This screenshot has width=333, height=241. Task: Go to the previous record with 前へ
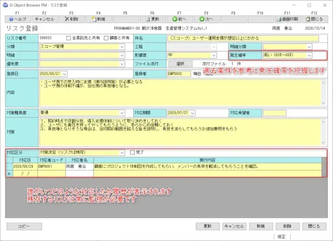(x=180, y=19)
